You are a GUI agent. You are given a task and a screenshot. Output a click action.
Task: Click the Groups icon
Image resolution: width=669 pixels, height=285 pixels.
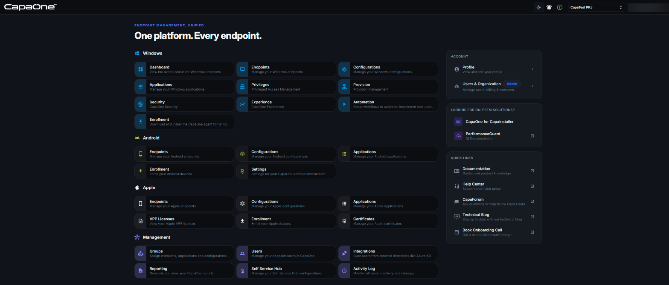click(140, 254)
